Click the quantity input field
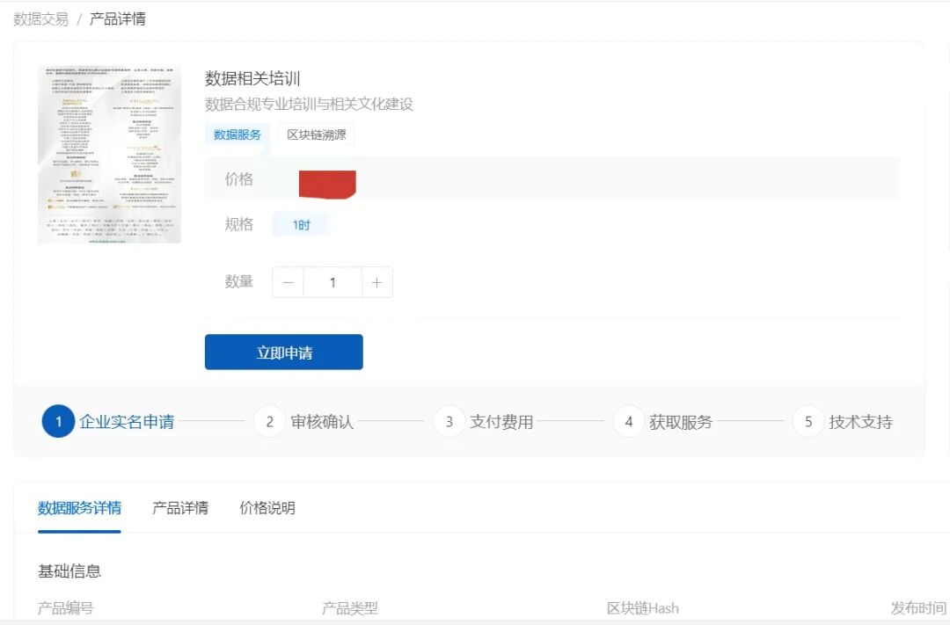The height and width of the screenshot is (625, 950). pos(332,281)
